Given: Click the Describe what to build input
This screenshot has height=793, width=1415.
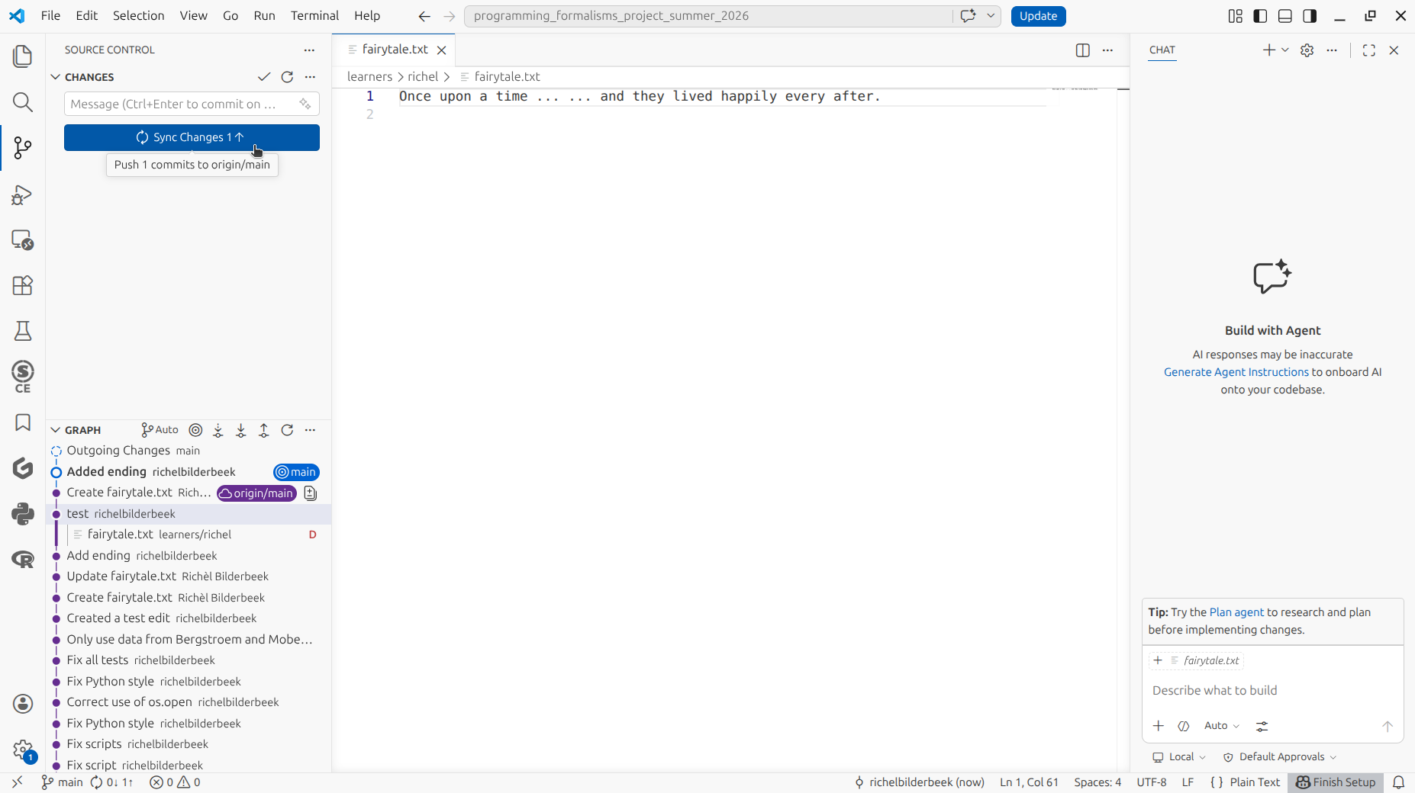Looking at the screenshot, I should [1272, 691].
